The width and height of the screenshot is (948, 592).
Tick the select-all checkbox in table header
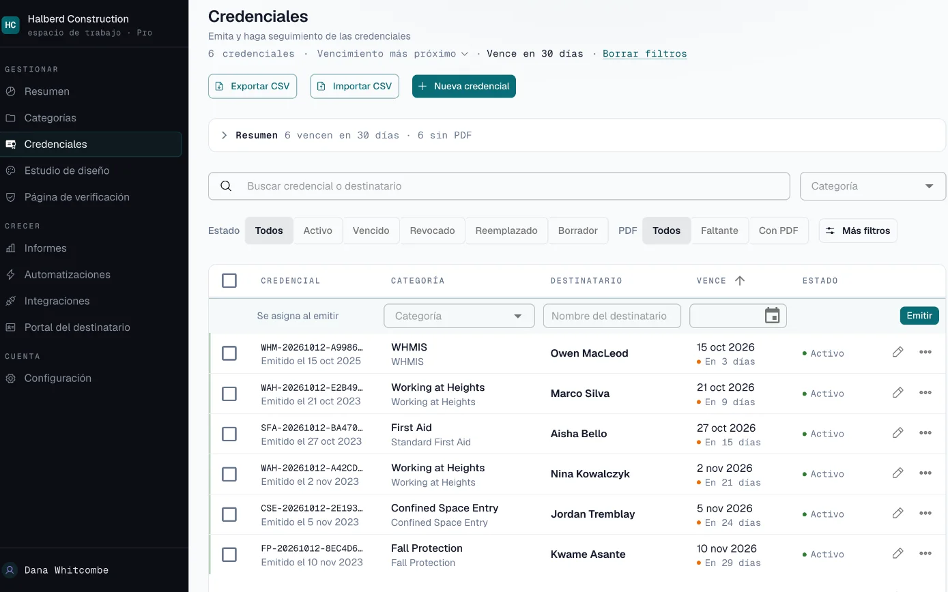coord(229,280)
